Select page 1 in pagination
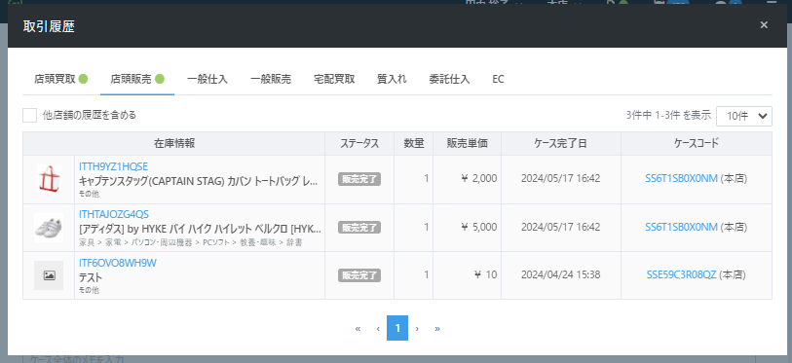This screenshot has height=363, width=792. pyautogui.click(x=397, y=328)
